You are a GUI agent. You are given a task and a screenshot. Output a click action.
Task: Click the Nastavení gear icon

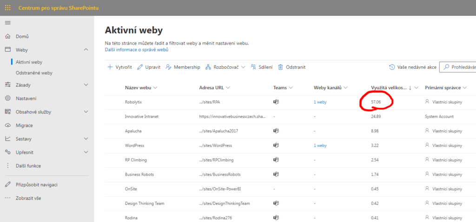coord(8,98)
